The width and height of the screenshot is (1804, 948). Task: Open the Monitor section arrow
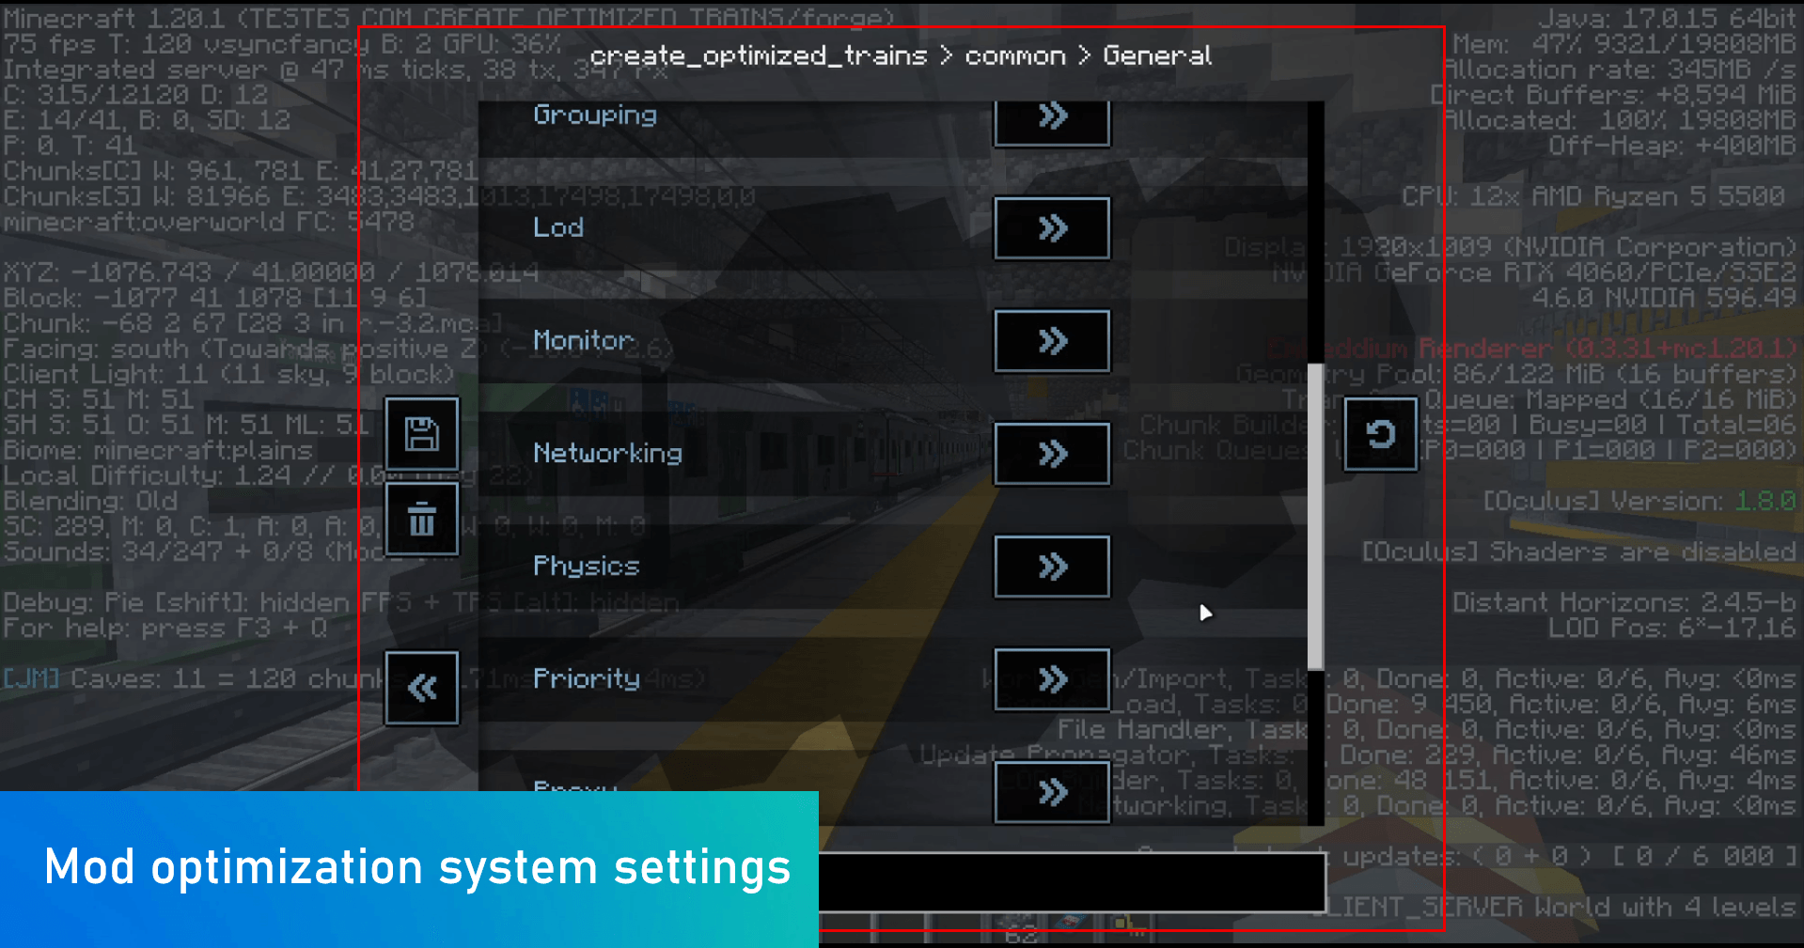click(1052, 341)
